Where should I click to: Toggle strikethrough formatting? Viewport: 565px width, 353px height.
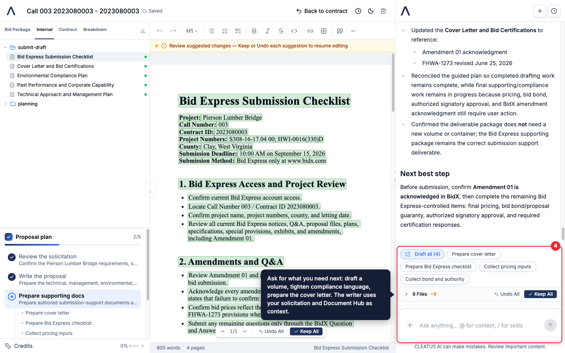281,31
